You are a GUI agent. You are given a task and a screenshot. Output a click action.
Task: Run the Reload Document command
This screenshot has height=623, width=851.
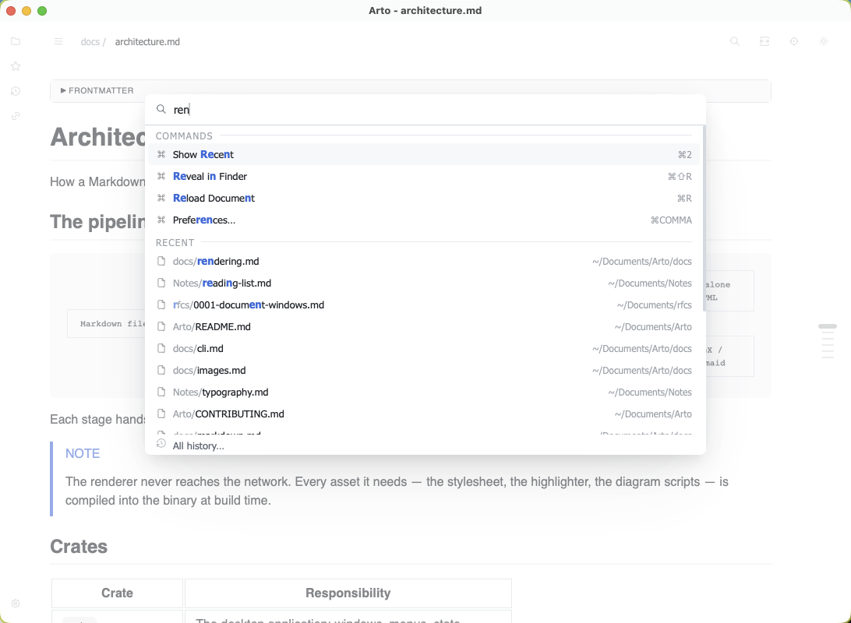[x=424, y=198]
